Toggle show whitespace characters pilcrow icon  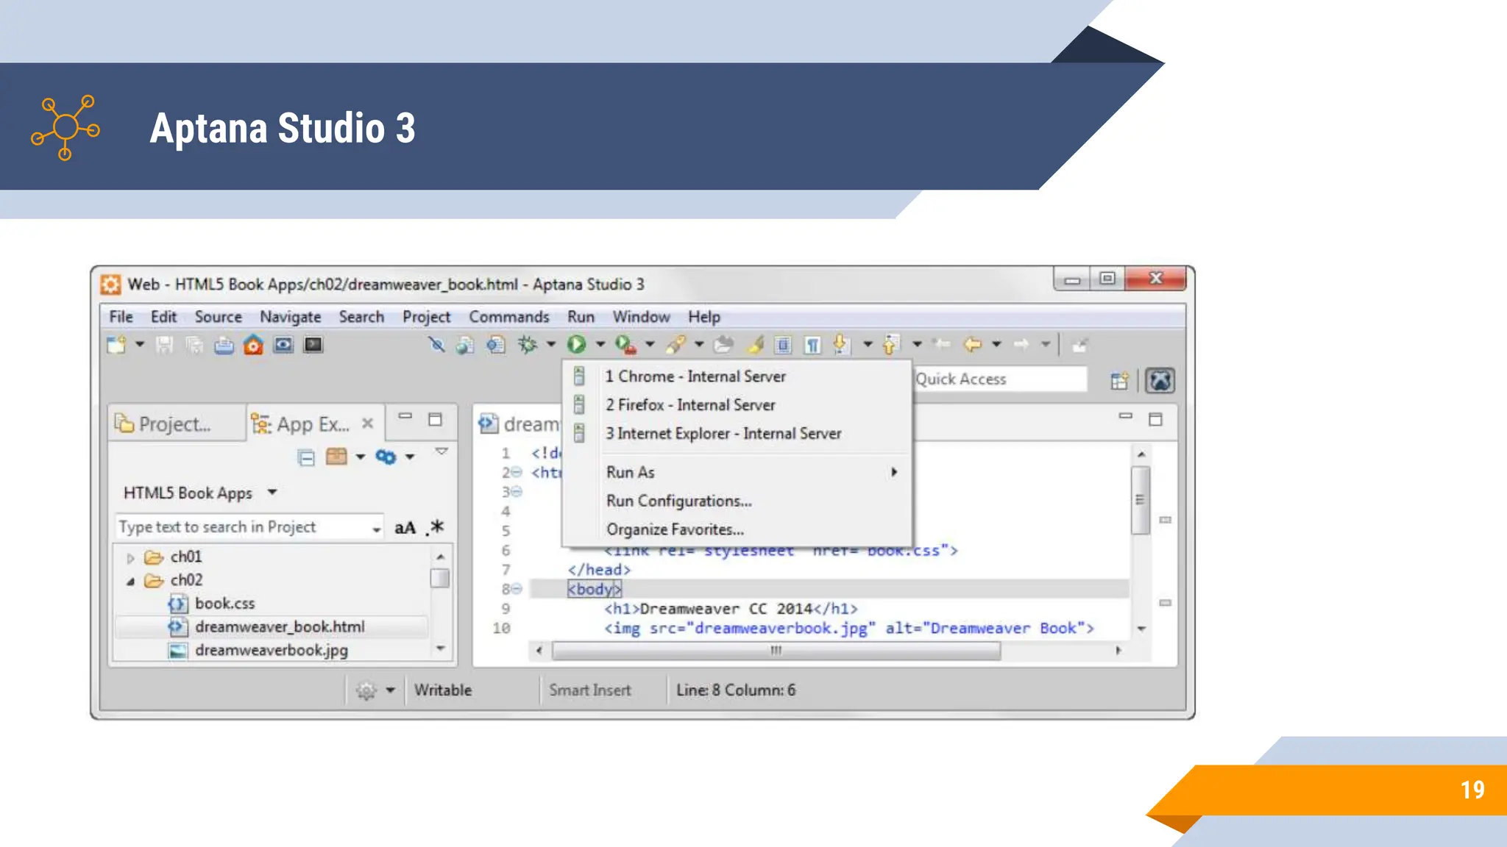[812, 345]
